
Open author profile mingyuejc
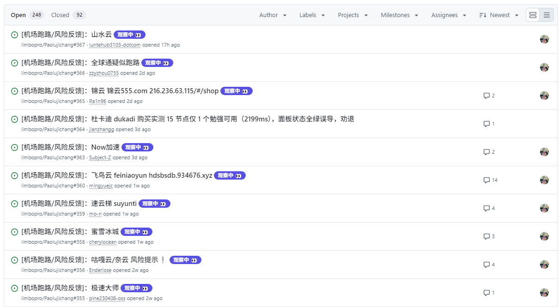pyautogui.click(x=101, y=186)
